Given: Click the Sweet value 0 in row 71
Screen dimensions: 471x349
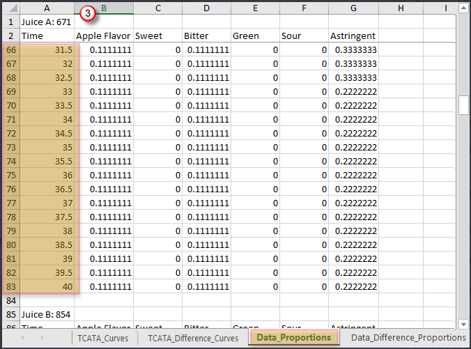Looking at the screenshot, I should coord(158,120).
